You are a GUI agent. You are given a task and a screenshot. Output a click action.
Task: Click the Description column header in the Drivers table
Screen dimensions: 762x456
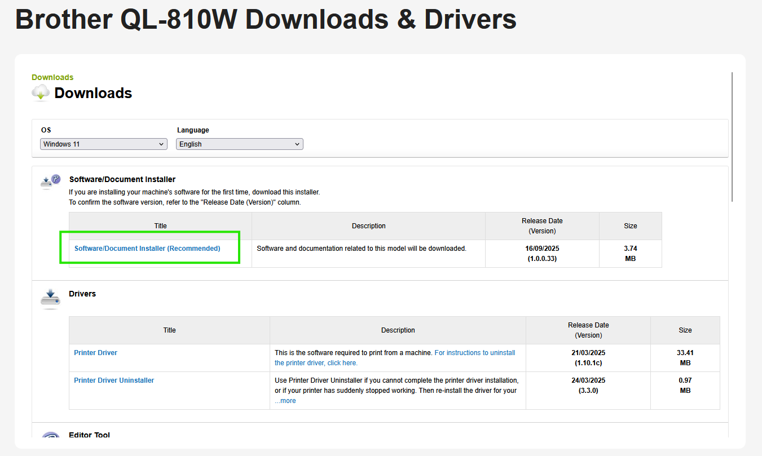(x=398, y=330)
